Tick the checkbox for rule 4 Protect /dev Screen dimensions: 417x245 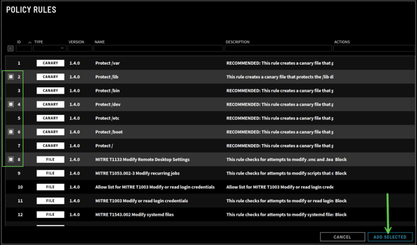pos(10,104)
